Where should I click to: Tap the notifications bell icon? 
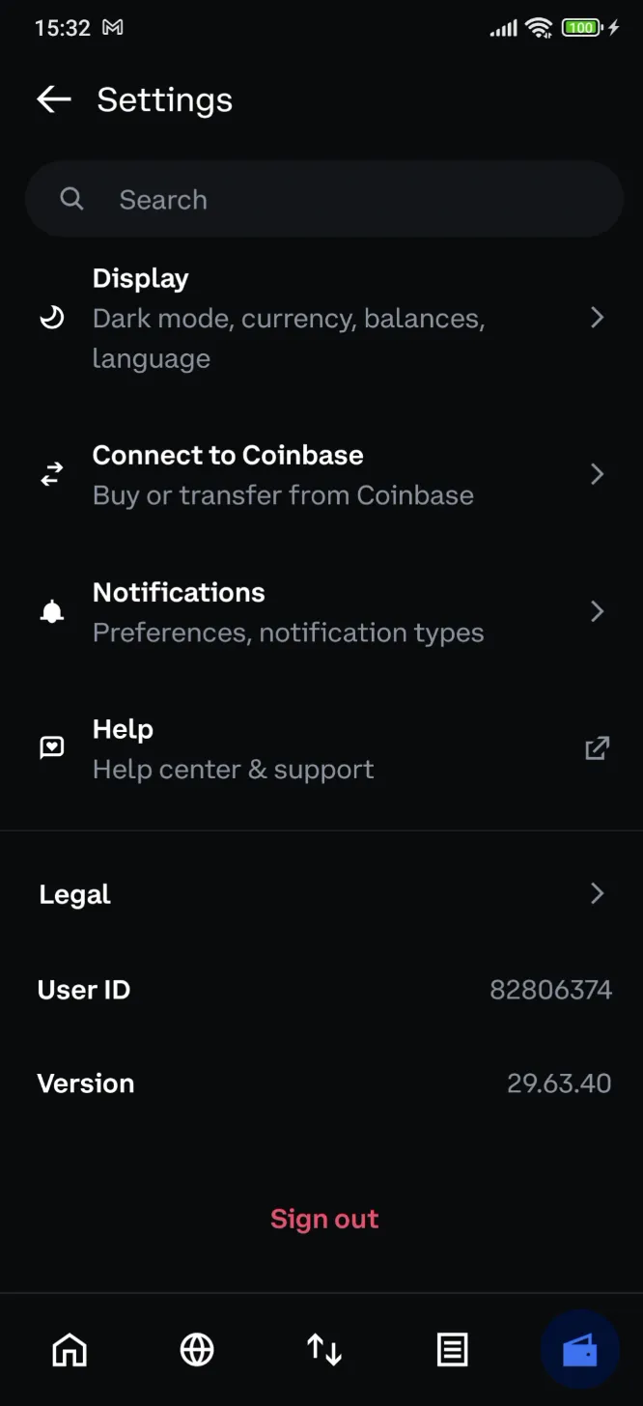52,610
